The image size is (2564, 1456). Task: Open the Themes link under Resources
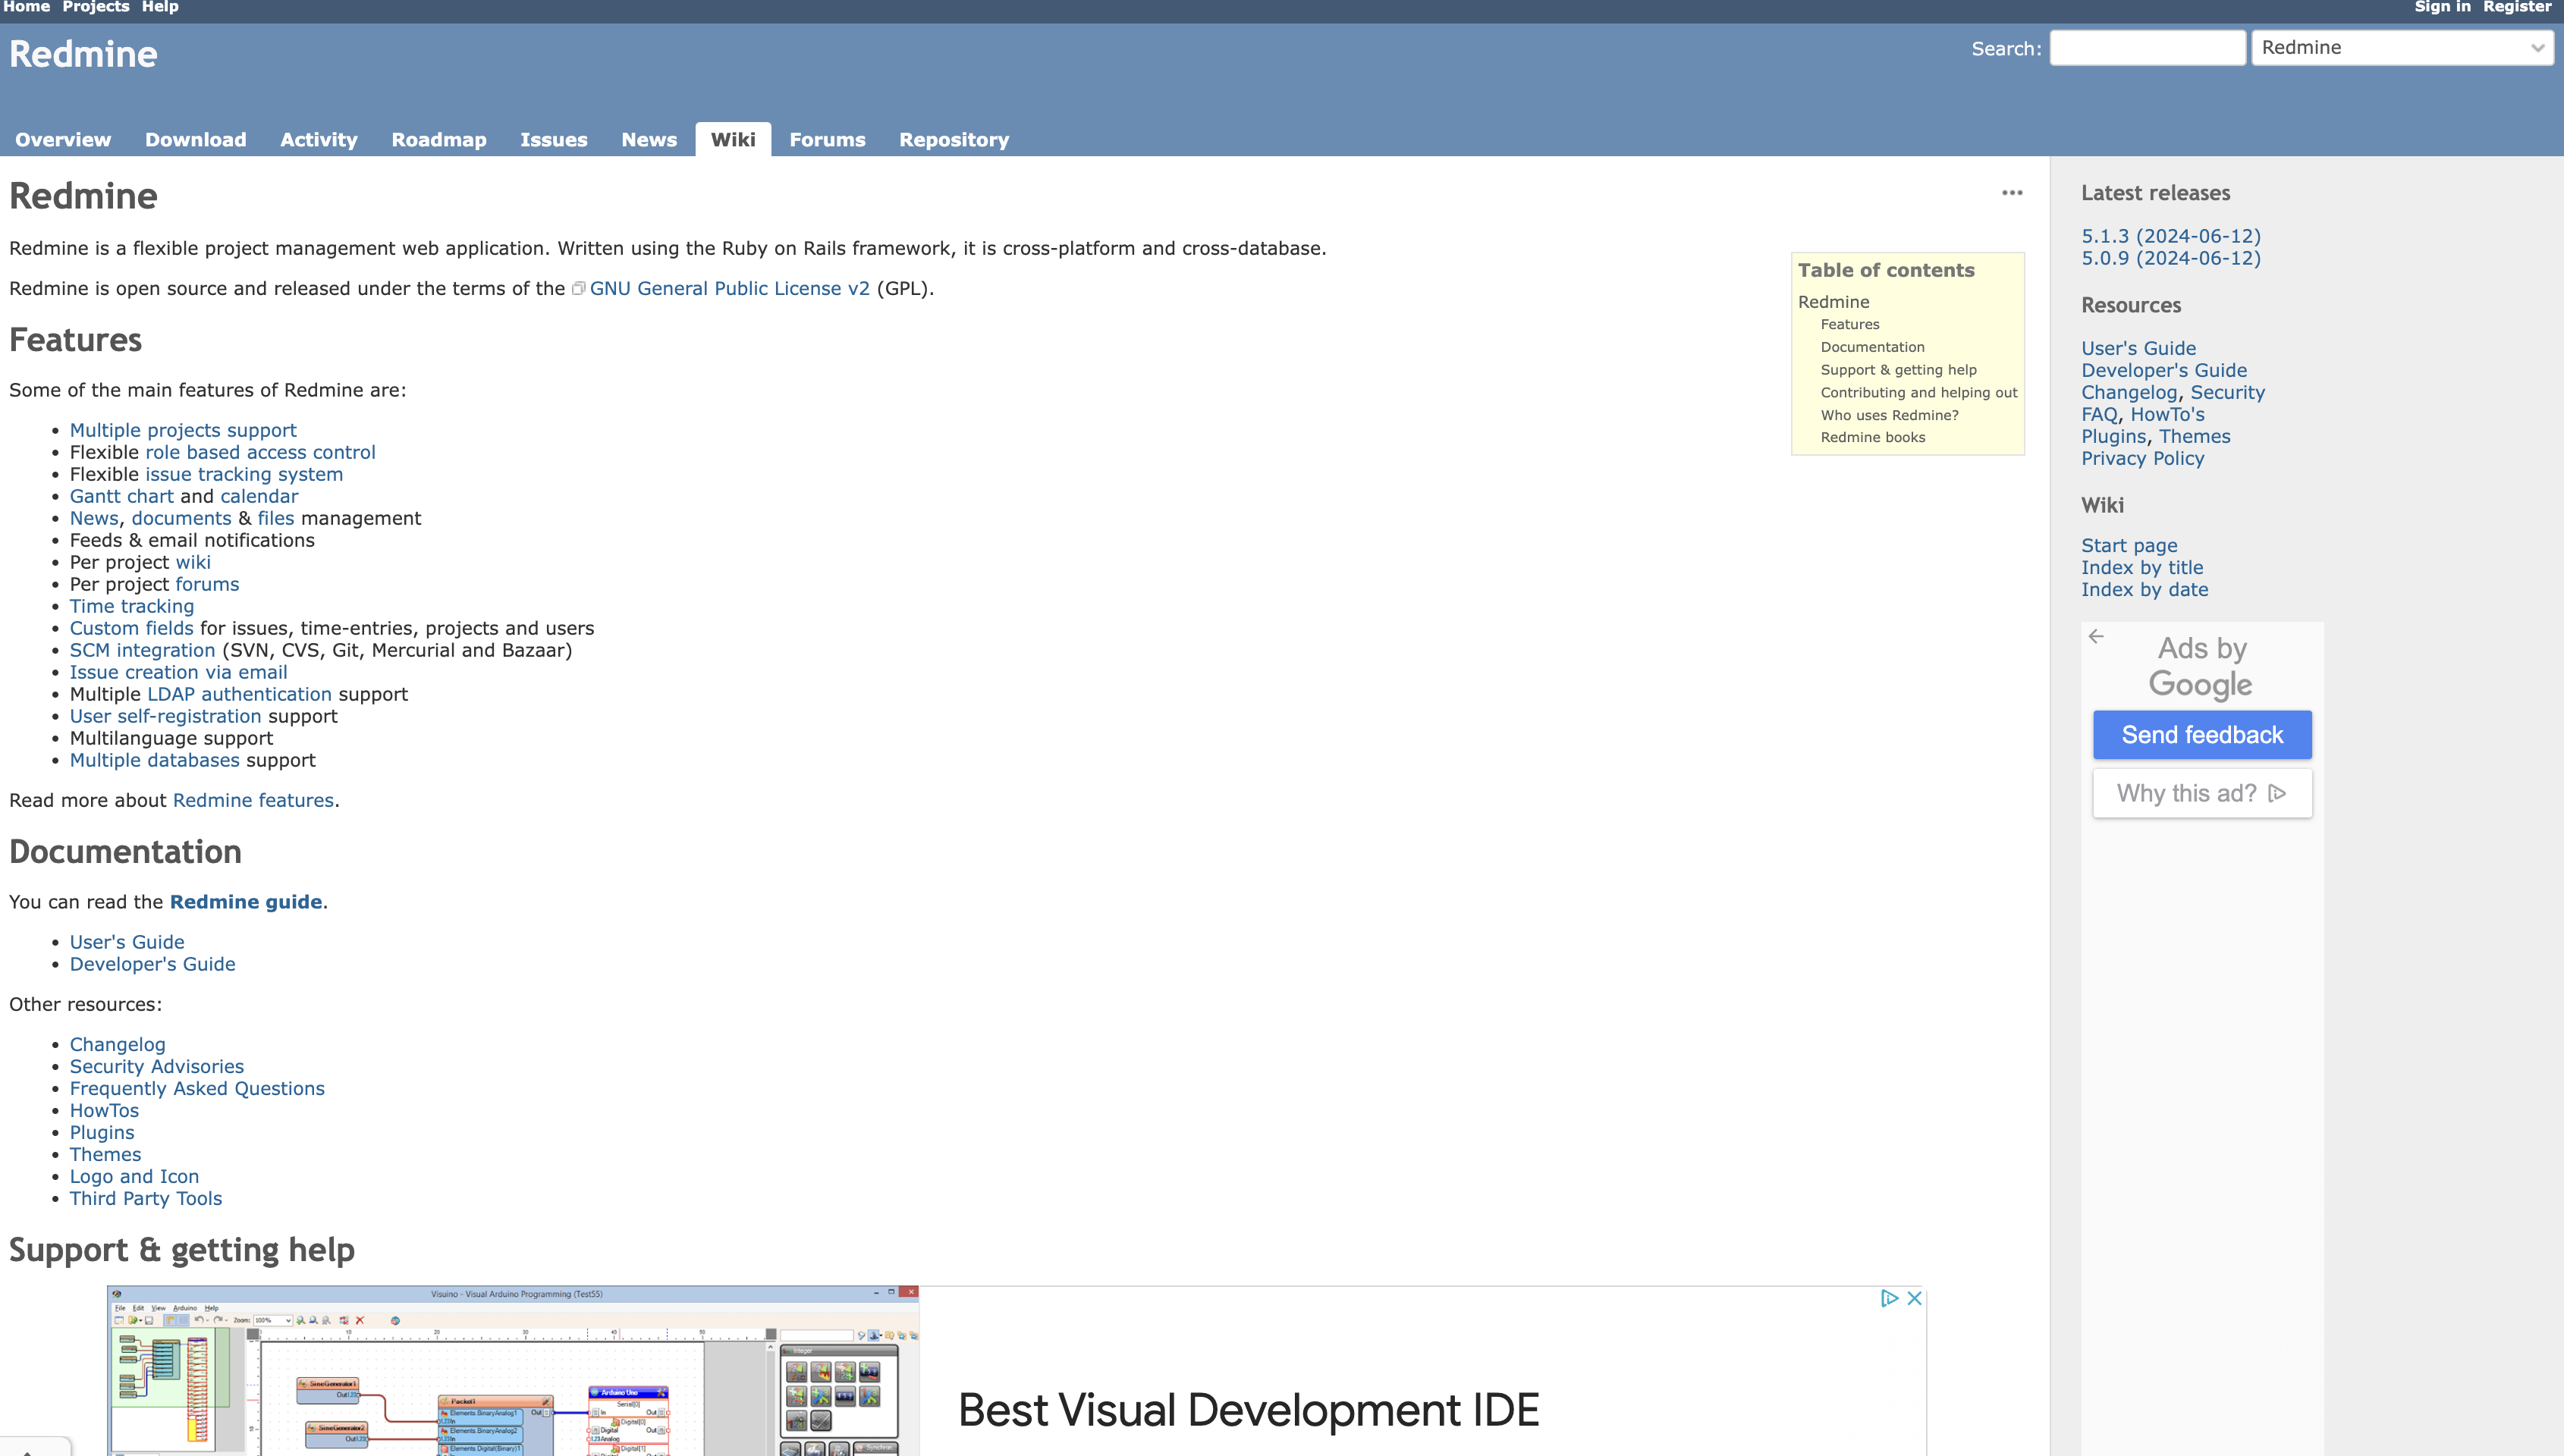[x=2195, y=436]
